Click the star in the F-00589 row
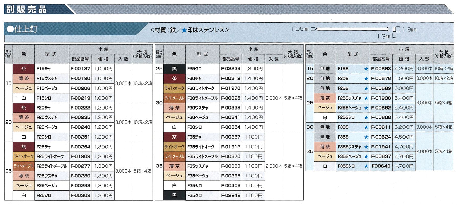Image resolution: width=460 pixels, height=205 pixels. 366,88
